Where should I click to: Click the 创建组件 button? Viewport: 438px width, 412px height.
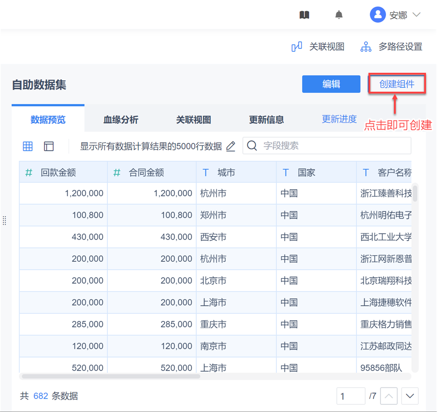tap(397, 84)
